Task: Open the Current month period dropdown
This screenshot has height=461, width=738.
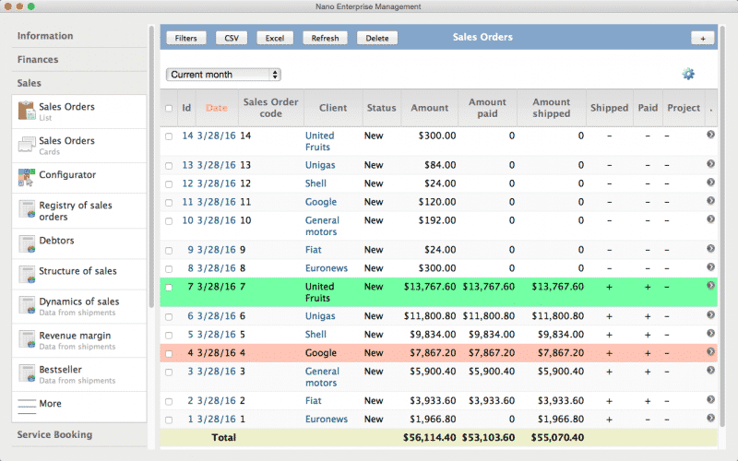Action: coord(223,75)
